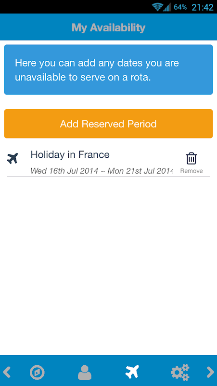Tap the 21:42 clock in status bar

pyautogui.click(x=203, y=7)
